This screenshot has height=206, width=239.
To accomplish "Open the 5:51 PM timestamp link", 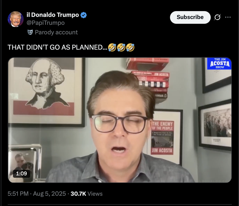I will pyautogui.click(x=18, y=194).
